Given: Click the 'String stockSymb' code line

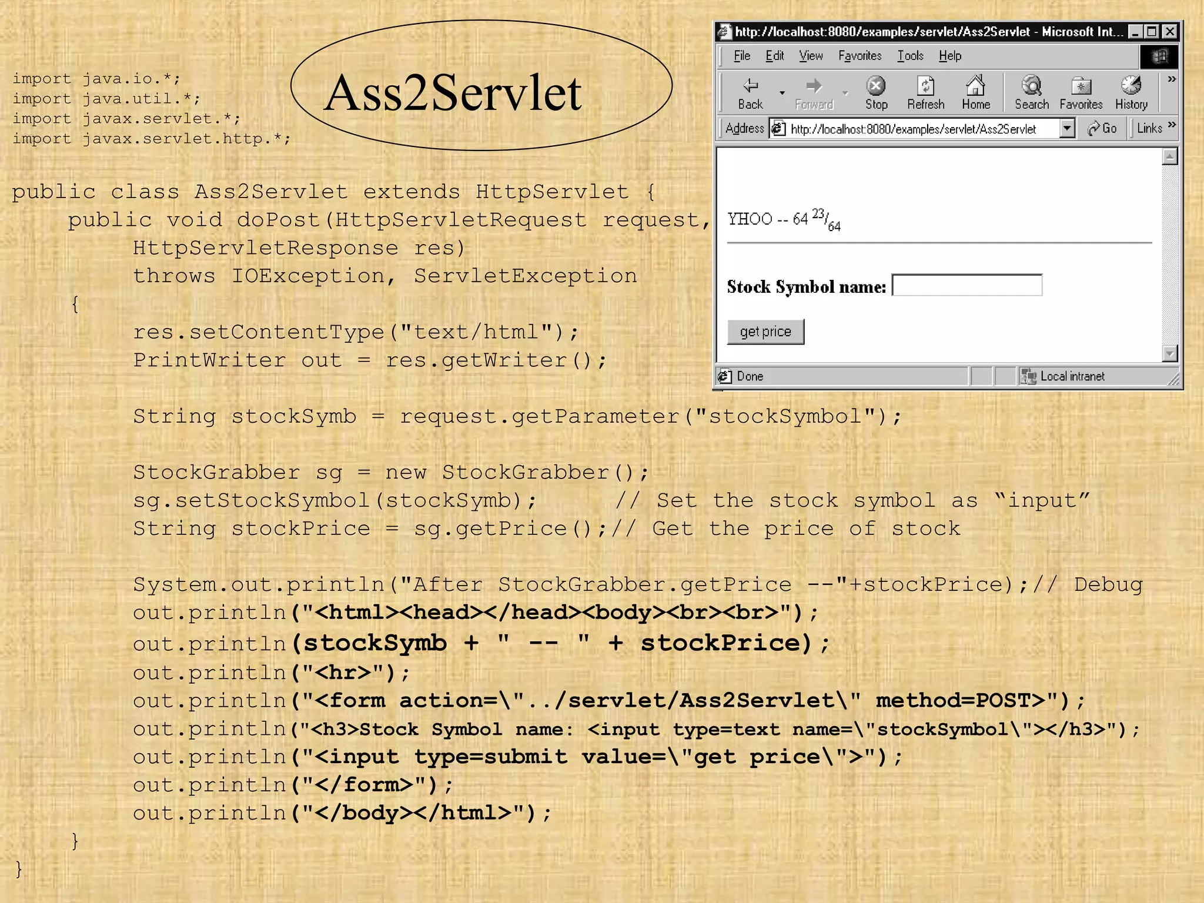Looking at the screenshot, I should [x=517, y=417].
